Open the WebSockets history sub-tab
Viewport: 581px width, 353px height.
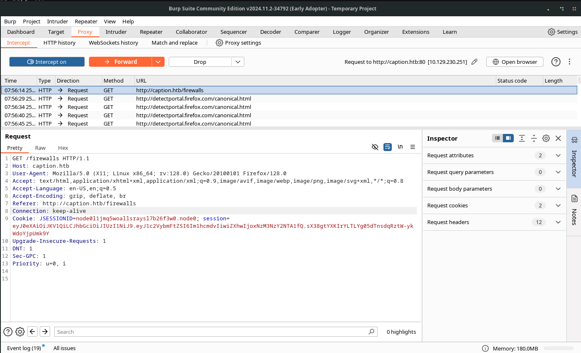pos(113,43)
